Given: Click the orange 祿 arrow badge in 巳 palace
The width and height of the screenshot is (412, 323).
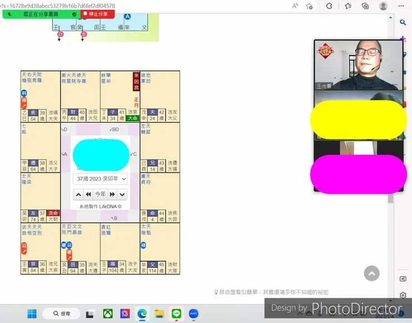Looking at the screenshot, I should click(x=24, y=103).
